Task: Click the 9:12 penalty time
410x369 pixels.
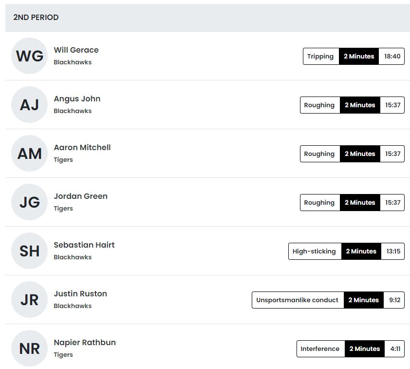Action: (x=394, y=300)
